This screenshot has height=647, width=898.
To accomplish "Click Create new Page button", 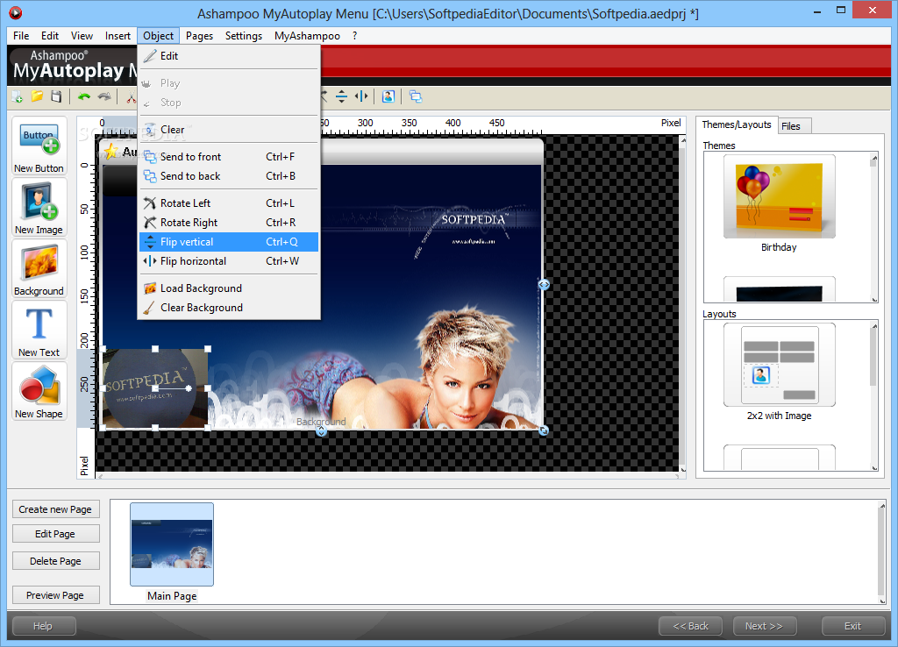I will pyautogui.click(x=55, y=509).
